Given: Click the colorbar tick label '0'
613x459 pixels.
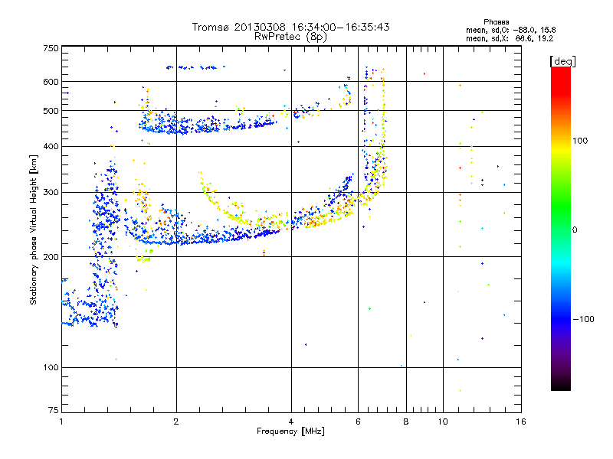Looking at the screenshot, I should pyautogui.click(x=575, y=230).
